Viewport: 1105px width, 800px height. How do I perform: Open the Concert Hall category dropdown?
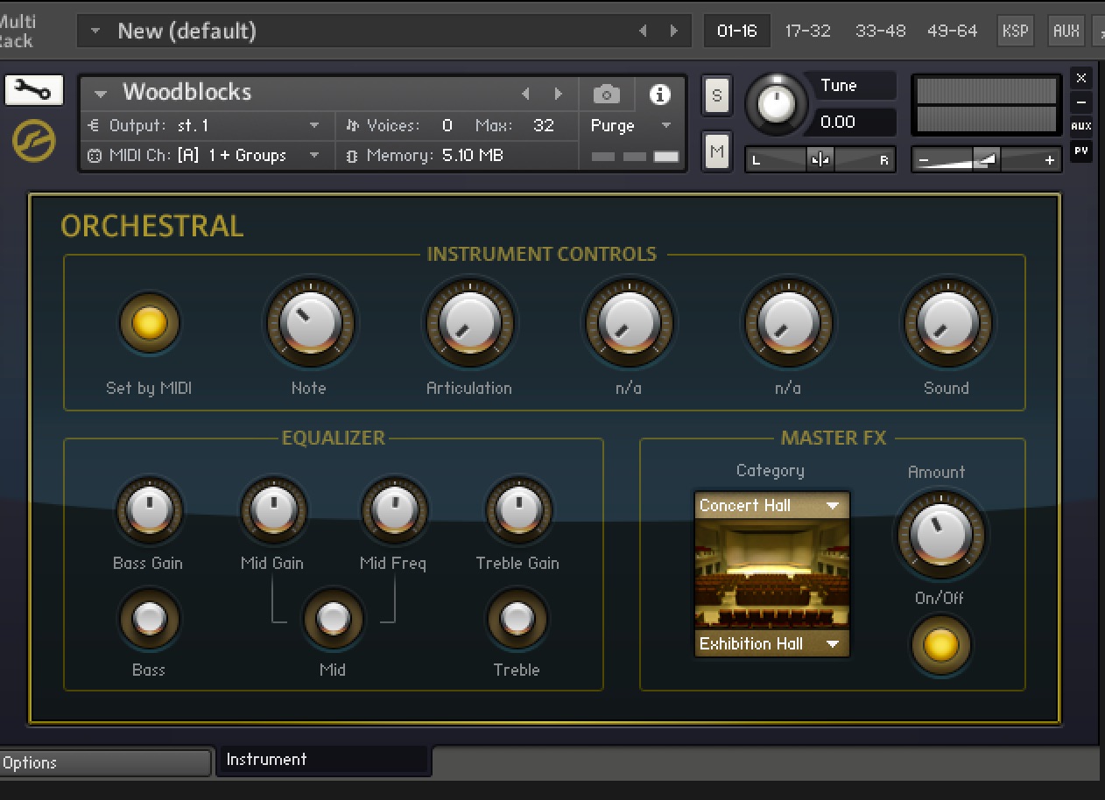[x=771, y=505]
